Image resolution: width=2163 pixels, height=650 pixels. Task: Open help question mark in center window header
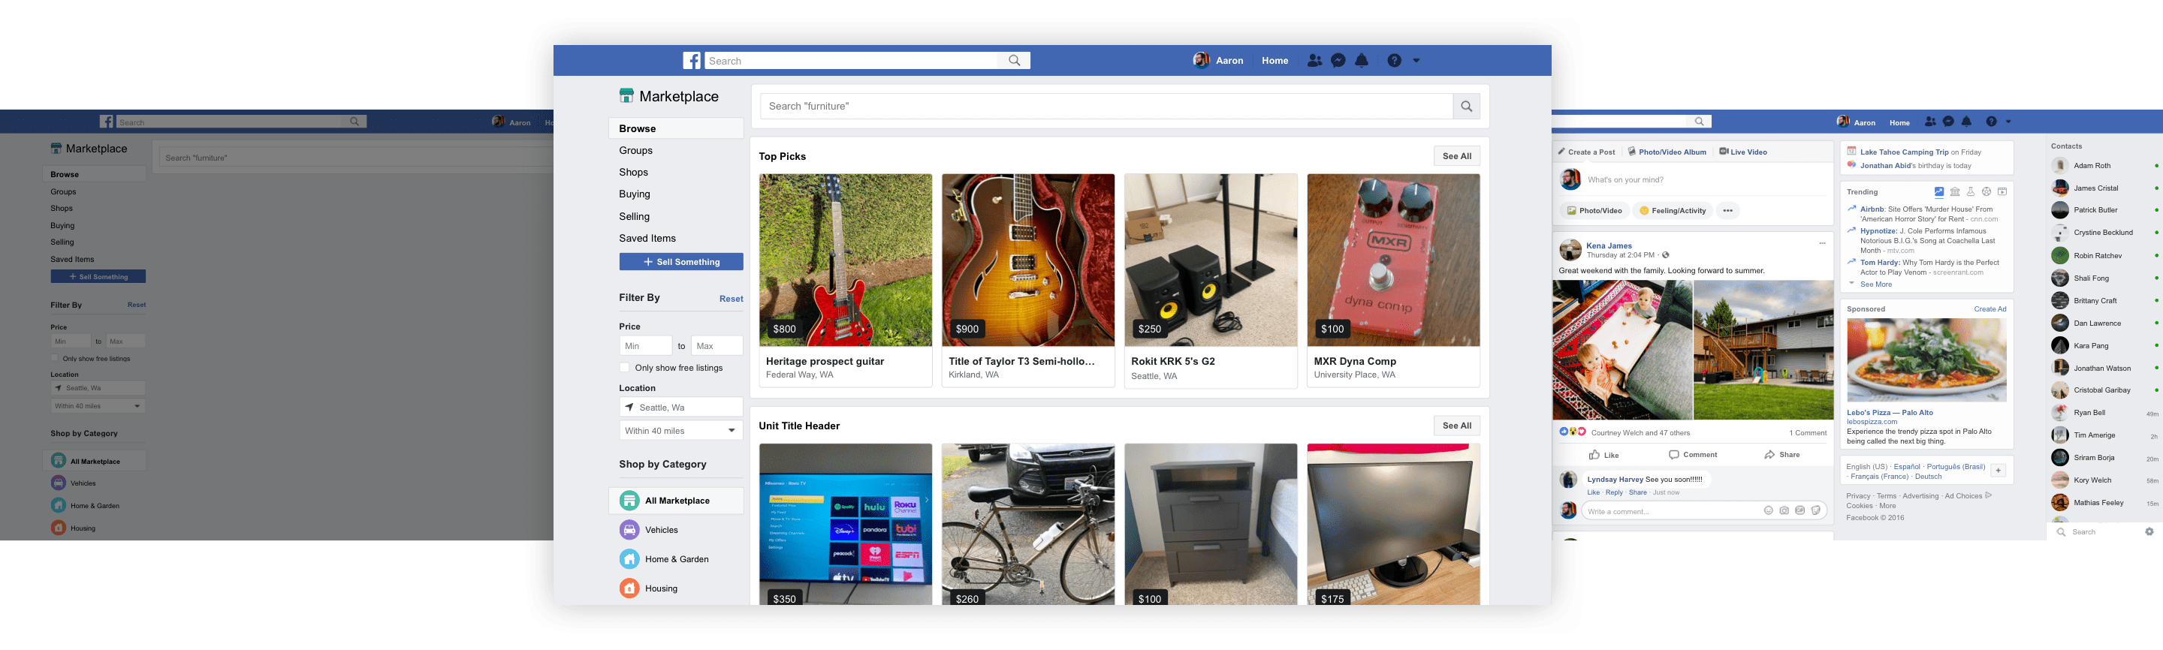coord(1395,60)
